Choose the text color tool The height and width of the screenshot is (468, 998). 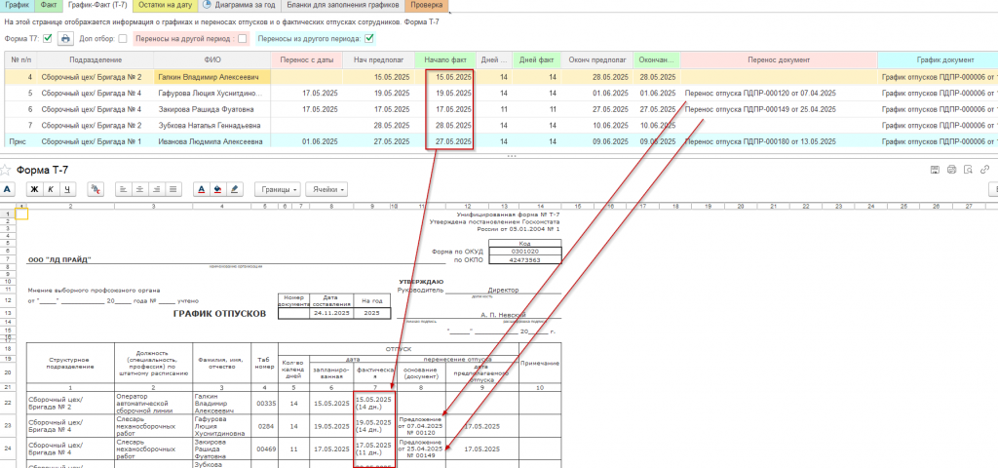pos(201,189)
